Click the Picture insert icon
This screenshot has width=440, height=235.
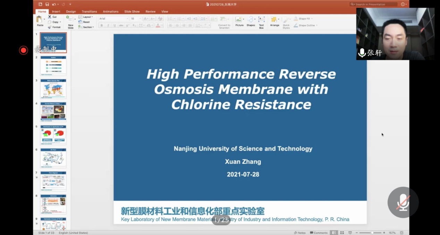coord(239,20)
